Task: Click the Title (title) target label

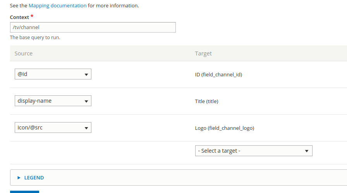Action: pos(206,102)
